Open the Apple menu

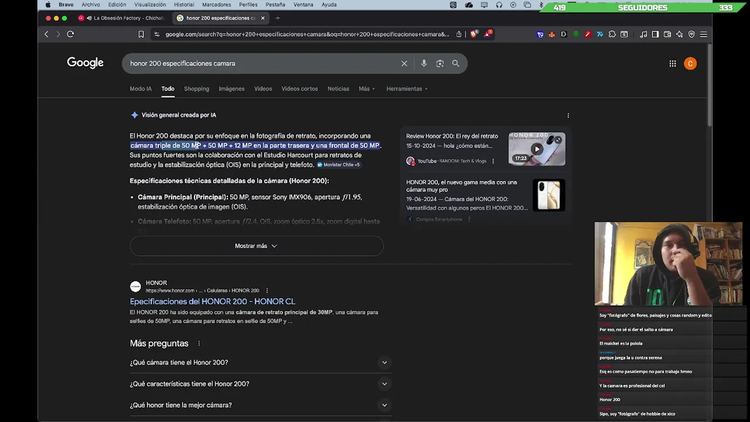coord(48,5)
